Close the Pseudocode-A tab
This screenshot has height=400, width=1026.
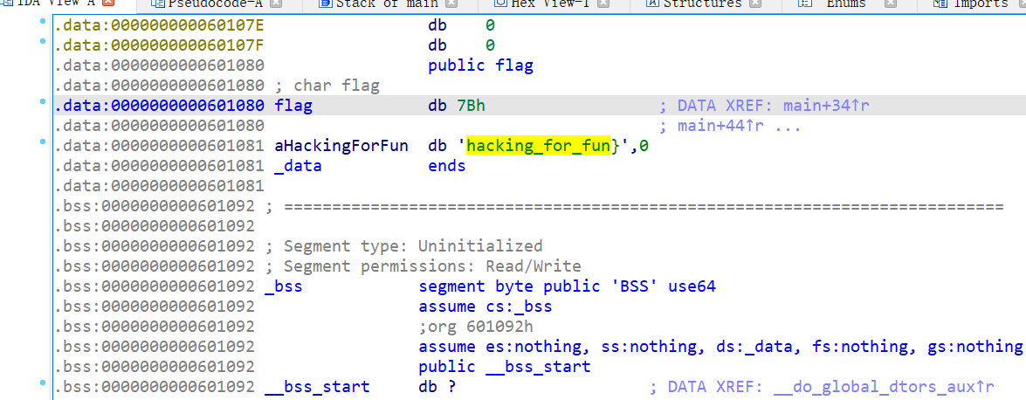click(x=275, y=3)
